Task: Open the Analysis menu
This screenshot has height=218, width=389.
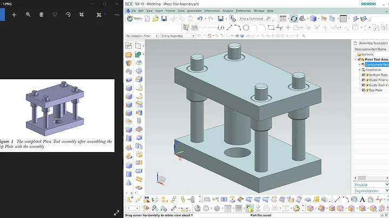Action: click(228, 11)
